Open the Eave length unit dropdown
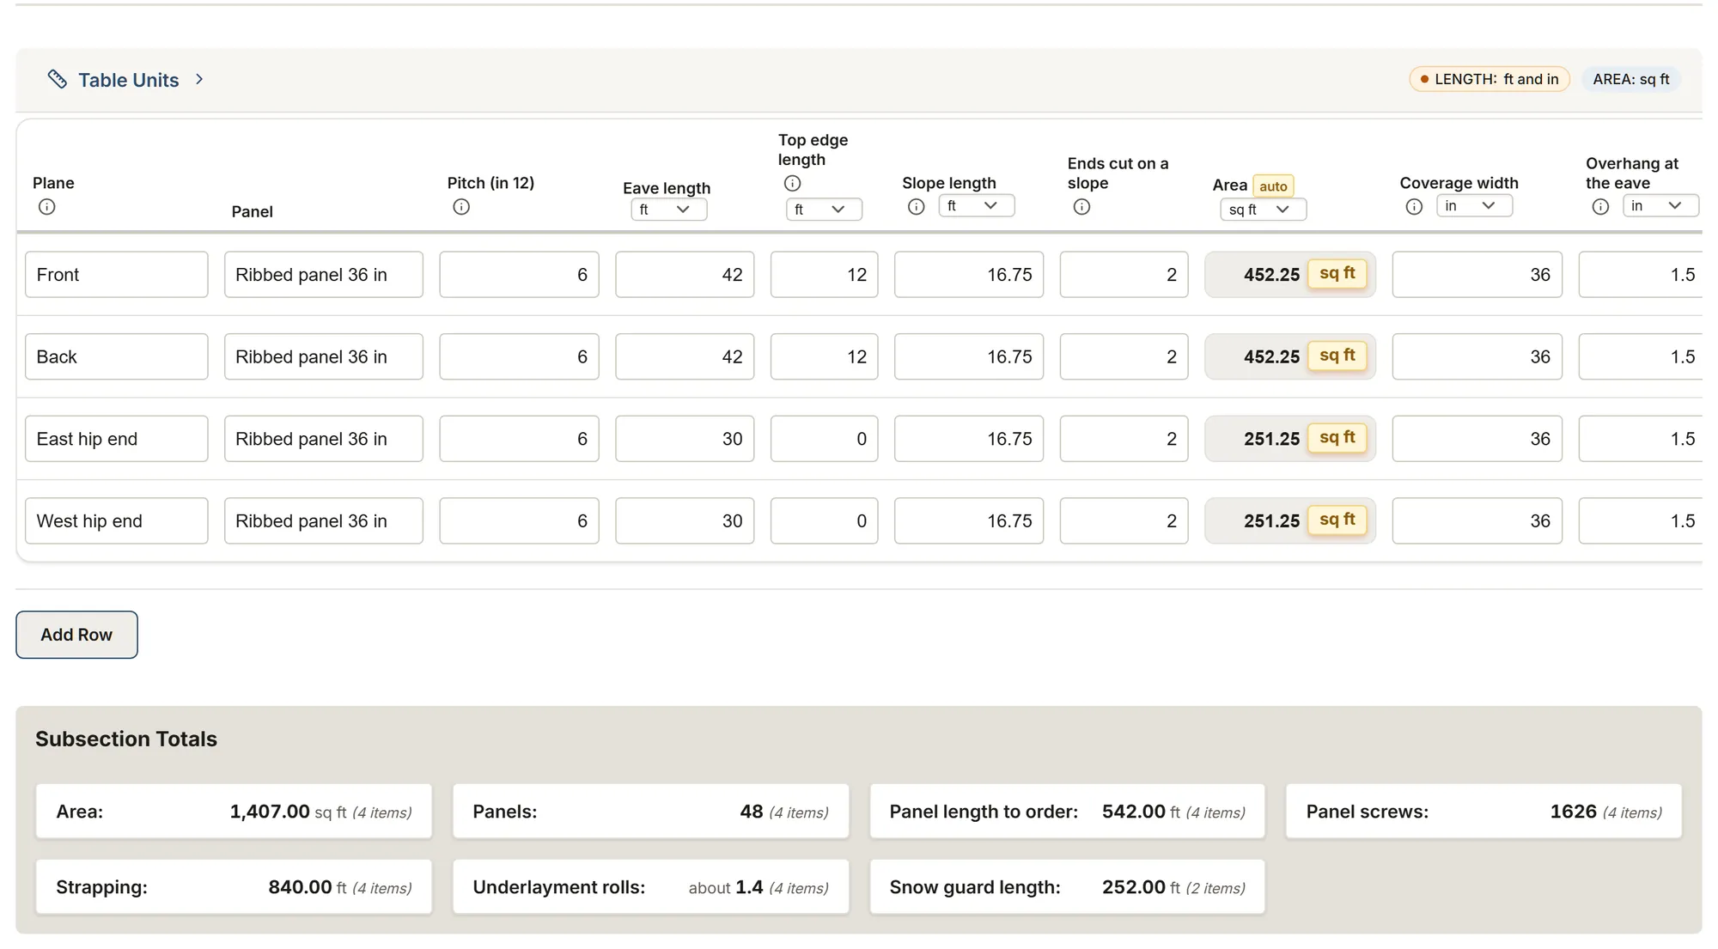Image resolution: width=1718 pixels, height=949 pixels. pyautogui.click(x=669, y=210)
